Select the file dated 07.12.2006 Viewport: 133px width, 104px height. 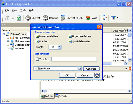pos(120,54)
